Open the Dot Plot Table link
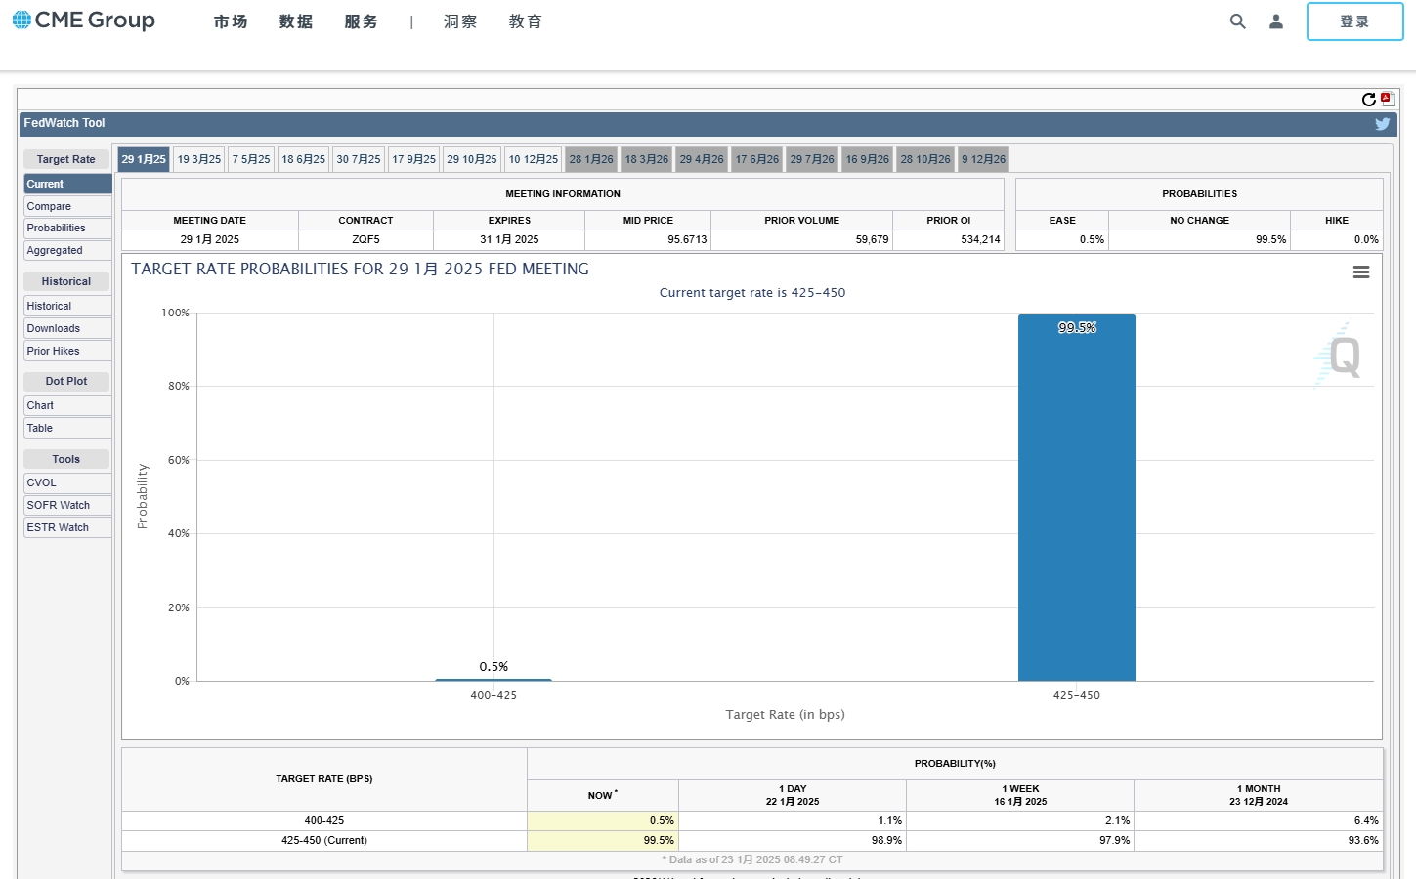 67,428
